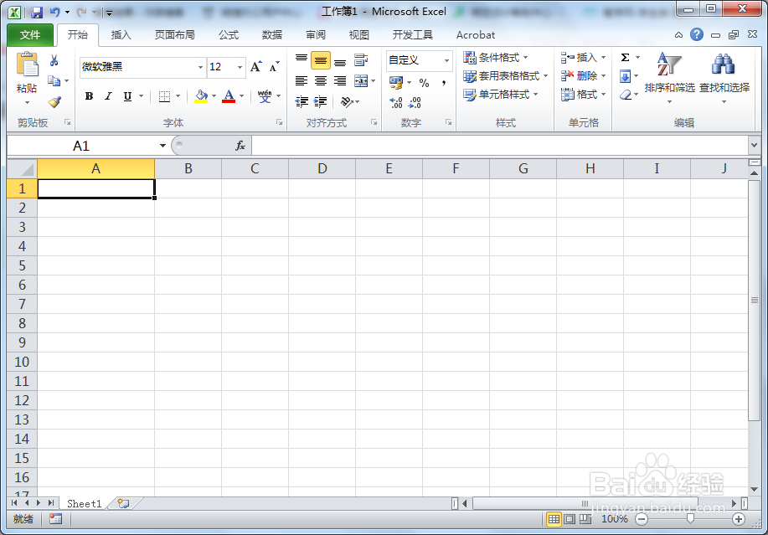
Task: Open the number format dropdown 自定义
Action: coord(446,60)
